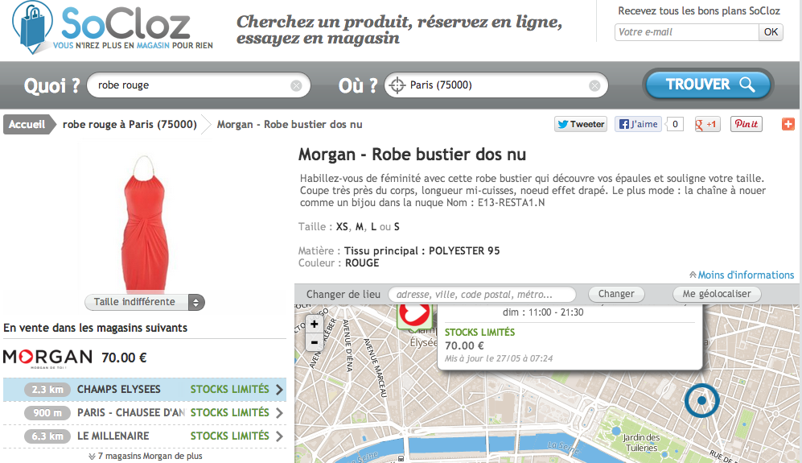Submit email with the OK button
Screen dimensions: 802x463
click(771, 31)
